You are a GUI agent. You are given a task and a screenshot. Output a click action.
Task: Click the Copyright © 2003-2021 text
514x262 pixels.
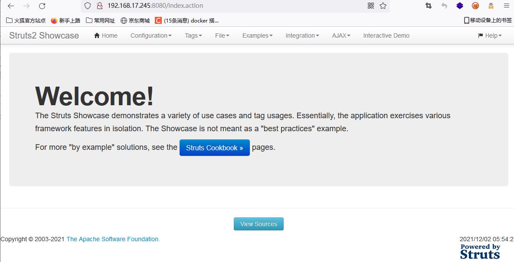tap(33, 239)
